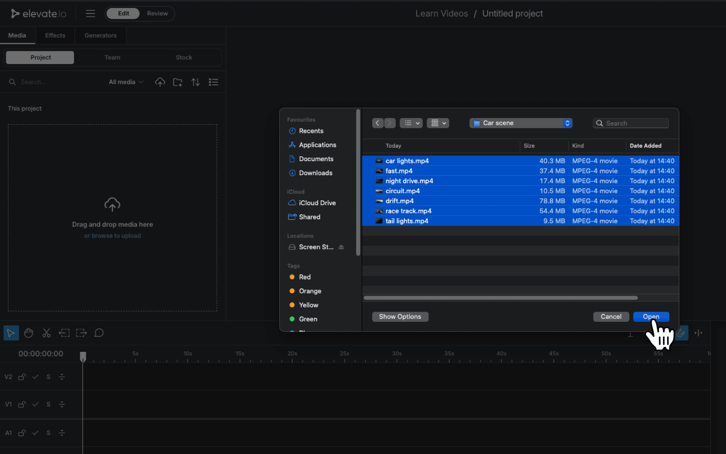Go back with the file dialog back arrow
Screen dimensions: 726x454
point(378,123)
